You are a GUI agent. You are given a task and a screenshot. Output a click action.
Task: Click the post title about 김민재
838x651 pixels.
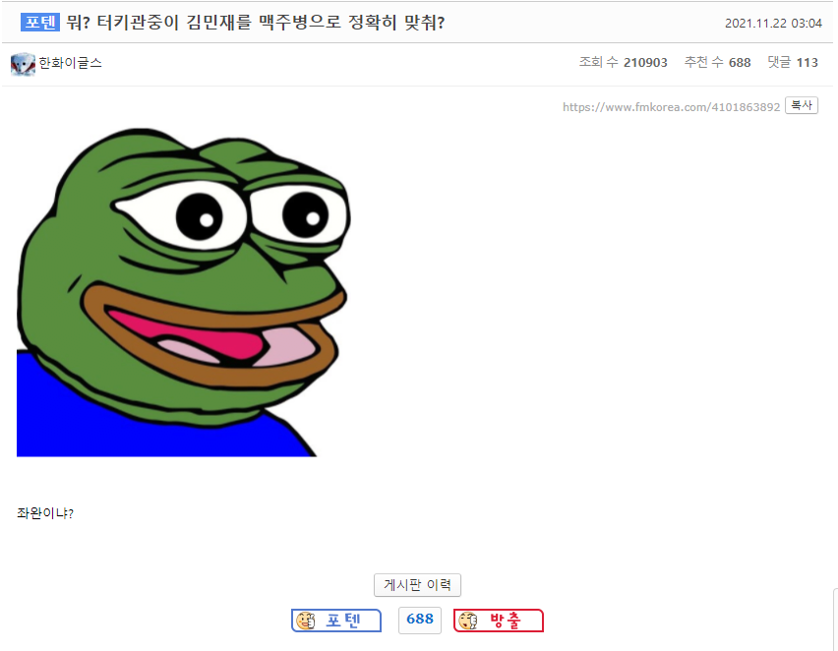[x=256, y=23]
